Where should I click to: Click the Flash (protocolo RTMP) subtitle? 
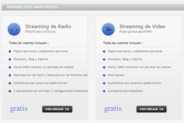(135, 32)
